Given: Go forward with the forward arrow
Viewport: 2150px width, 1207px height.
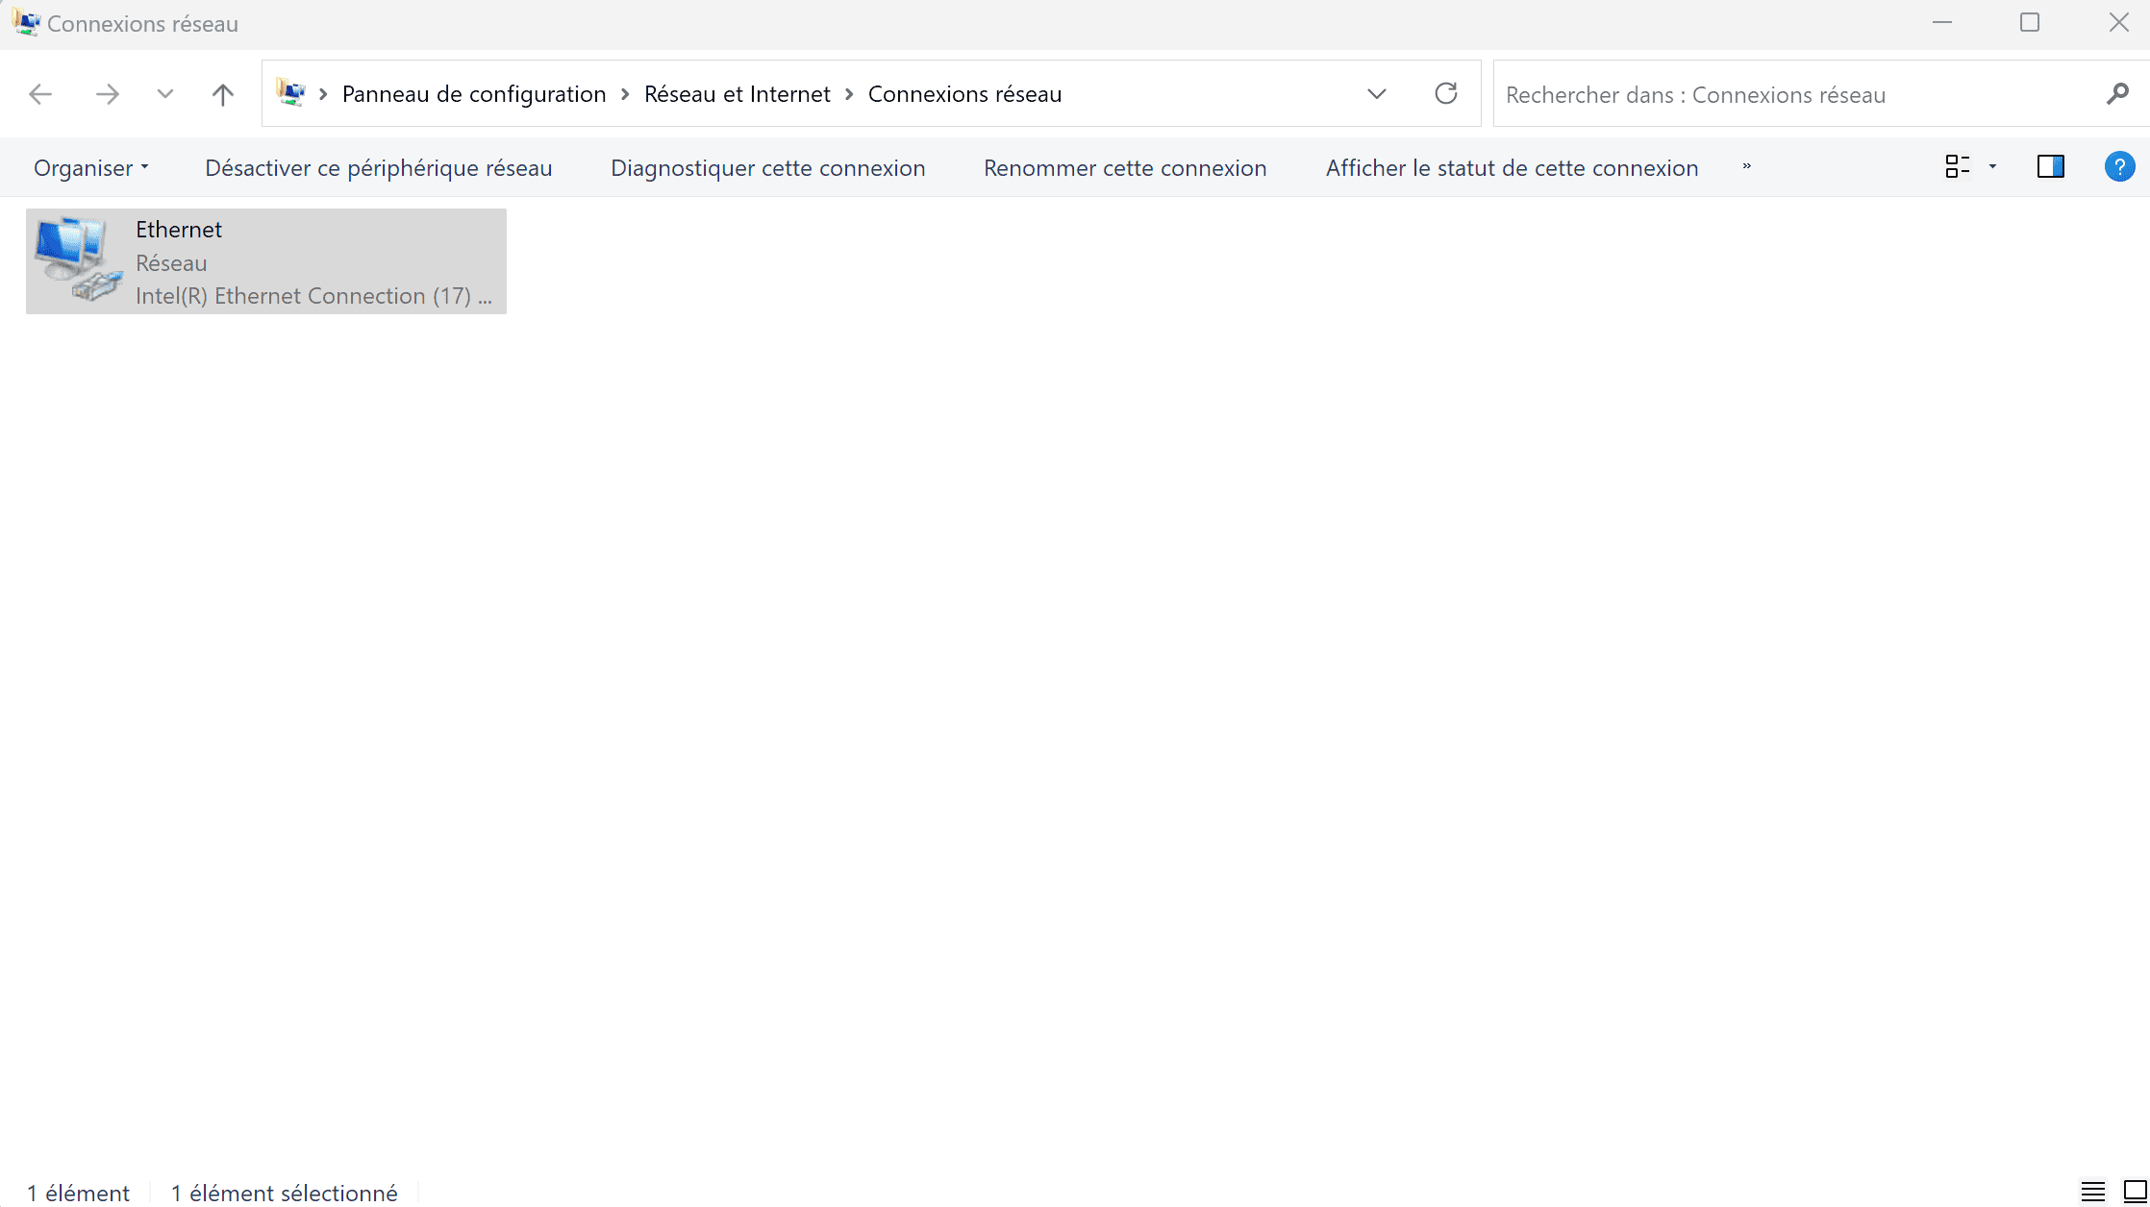Looking at the screenshot, I should point(108,94).
